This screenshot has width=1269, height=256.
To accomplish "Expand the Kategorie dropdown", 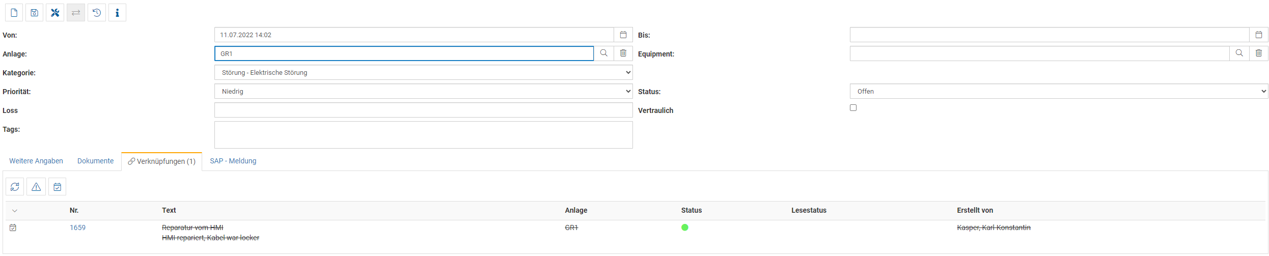I will (423, 73).
